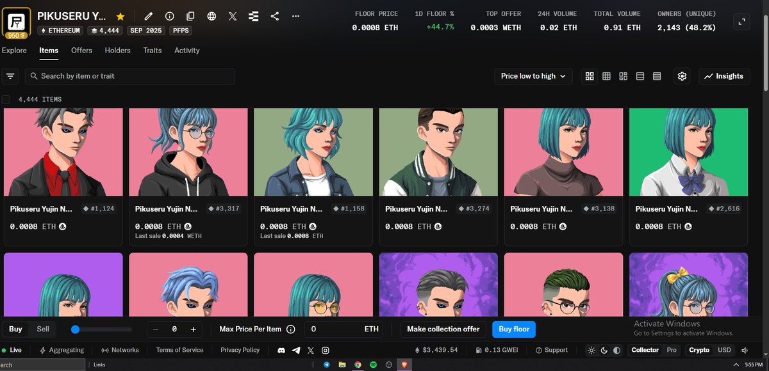This screenshot has height=371, width=769.
Task: Open Spotify from Windows taskbar
Action: click(x=374, y=365)
